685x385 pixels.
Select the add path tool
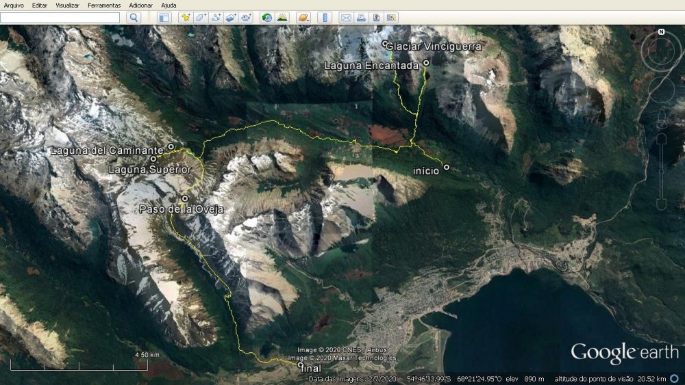coord(216,18)
